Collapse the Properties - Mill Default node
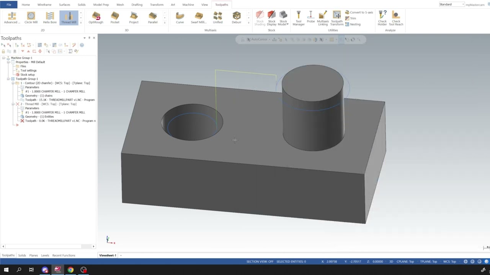This screenshot has width=490, height=275. point(8,62)
